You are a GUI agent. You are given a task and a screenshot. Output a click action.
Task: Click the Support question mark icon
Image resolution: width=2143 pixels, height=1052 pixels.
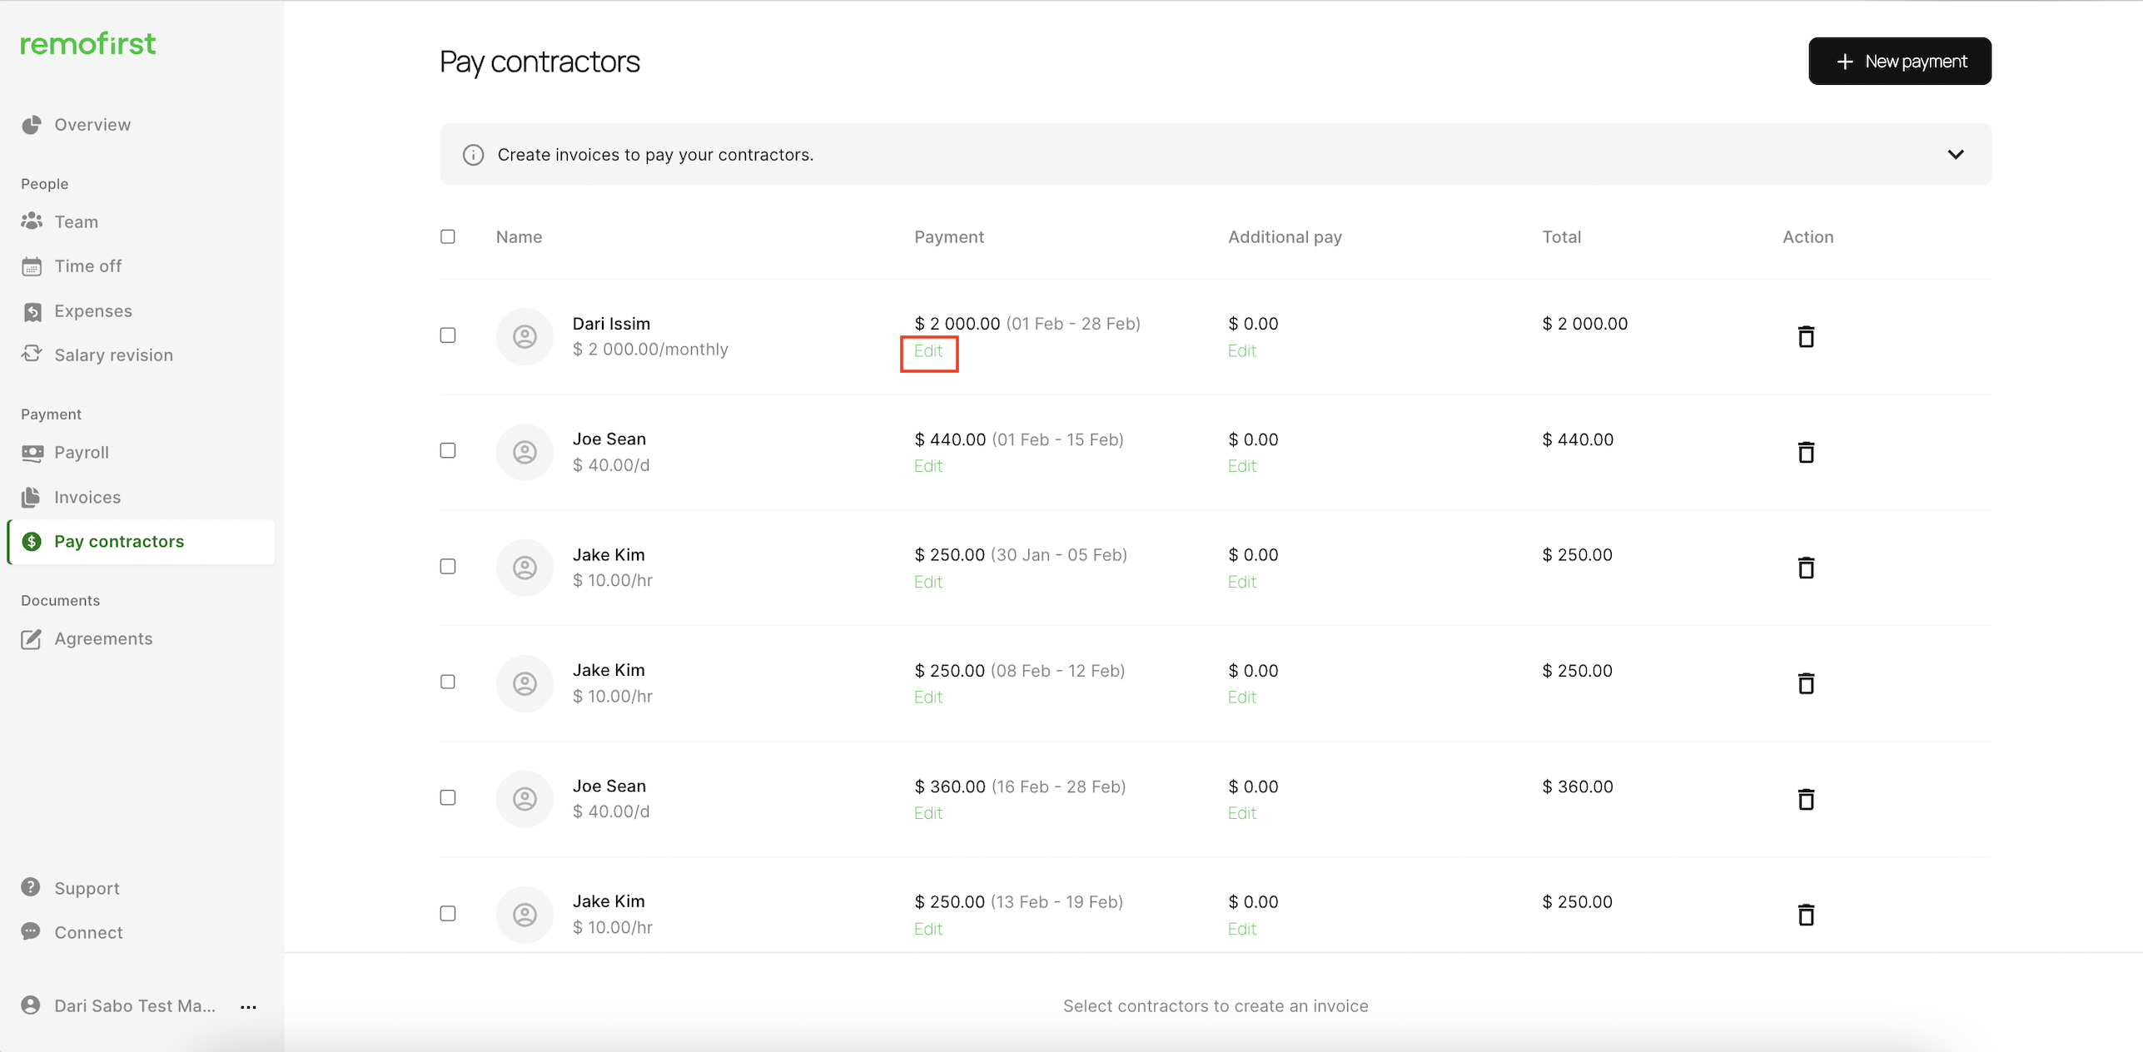click(x=31, y=887)
